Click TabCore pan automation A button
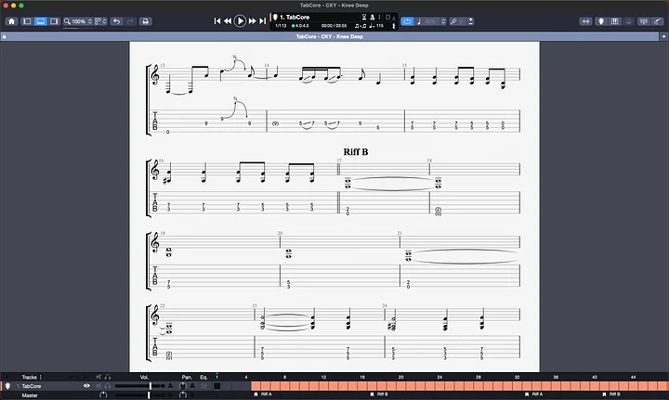 click(192, 386)
